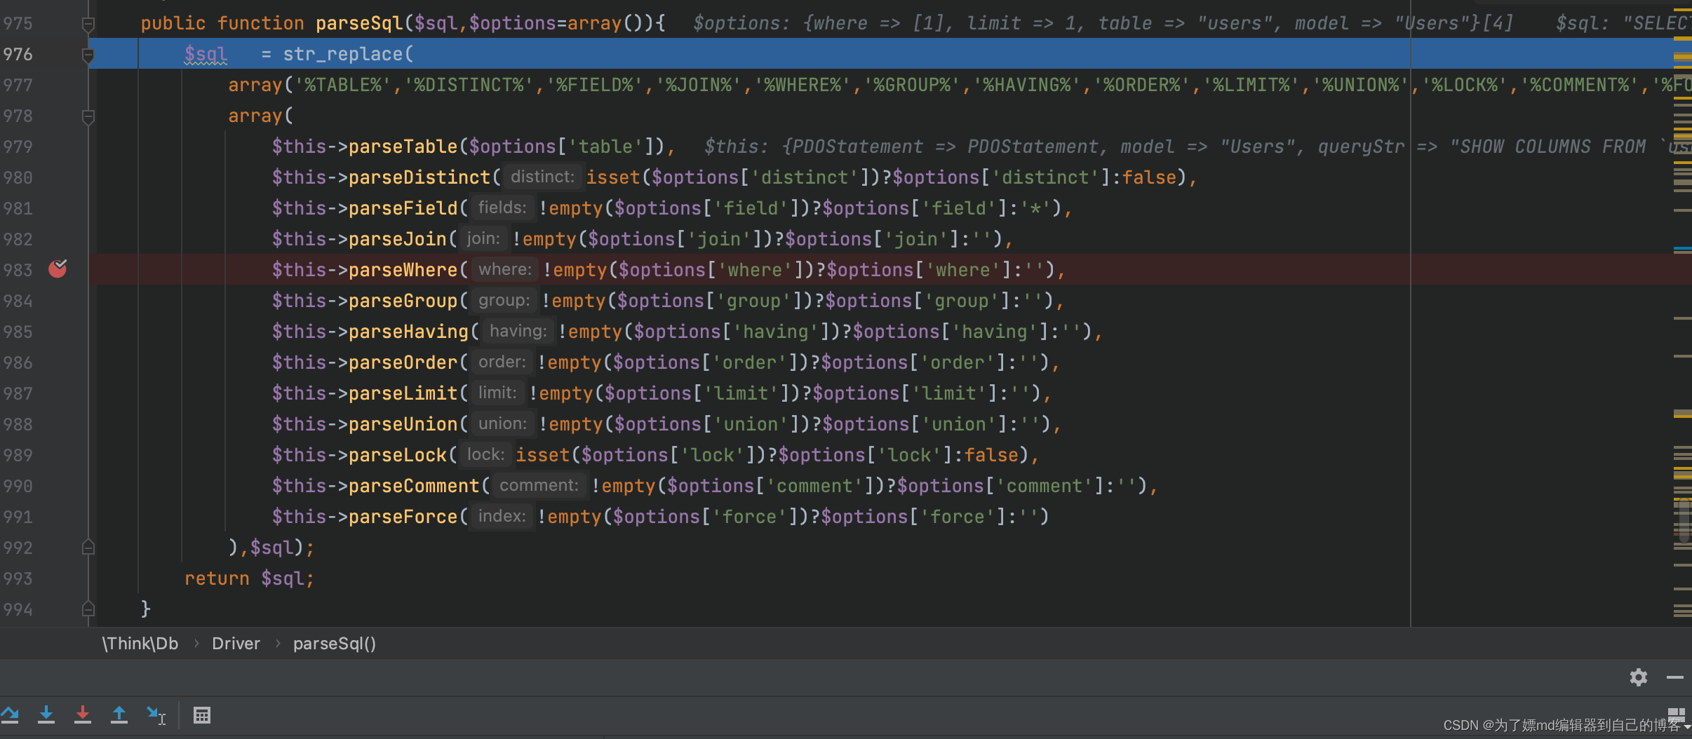Click the inline $options debug value on line 975
Screen dimensions: 1692x739
point(1103,23)
